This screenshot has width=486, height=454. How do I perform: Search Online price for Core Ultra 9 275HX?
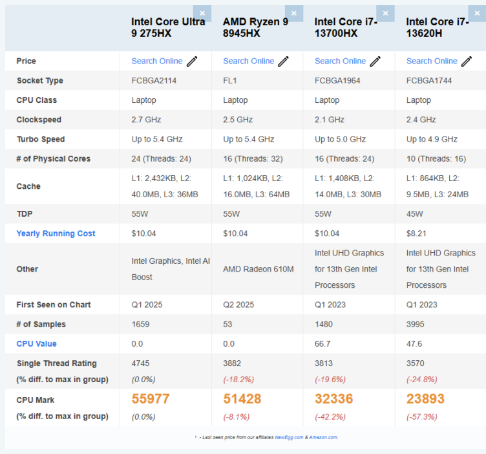157,61
